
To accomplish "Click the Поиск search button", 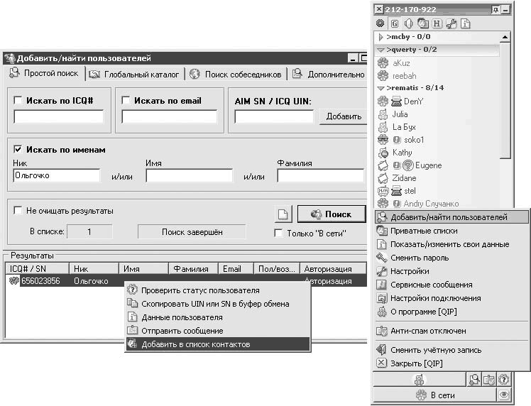I will click(332, 214).
